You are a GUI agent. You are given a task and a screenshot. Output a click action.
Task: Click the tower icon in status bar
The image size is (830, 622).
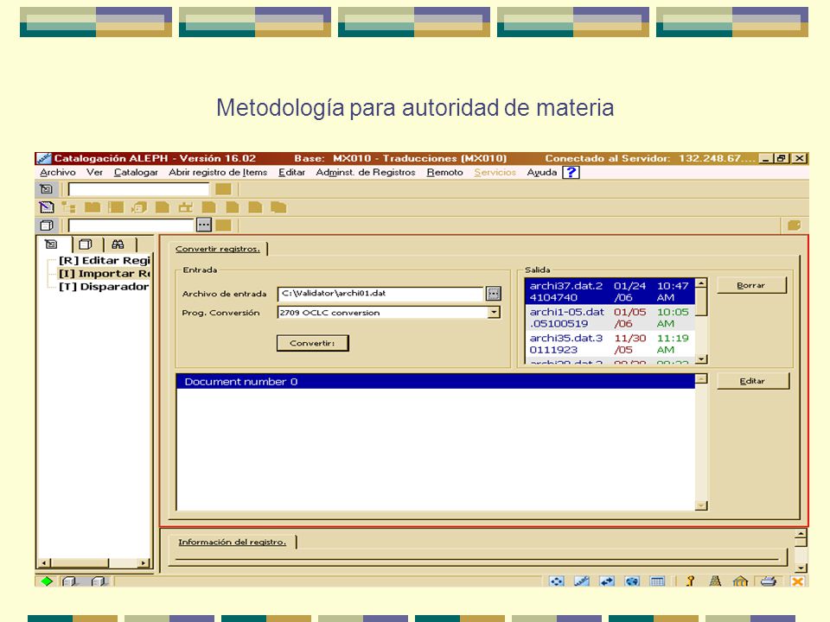[x=715, y=581]
